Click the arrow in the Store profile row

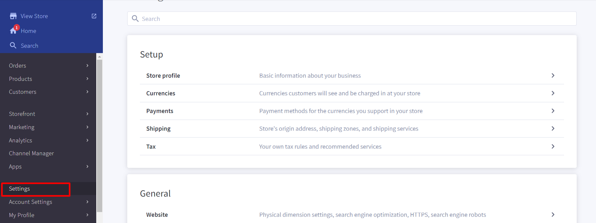coord(553,75)
